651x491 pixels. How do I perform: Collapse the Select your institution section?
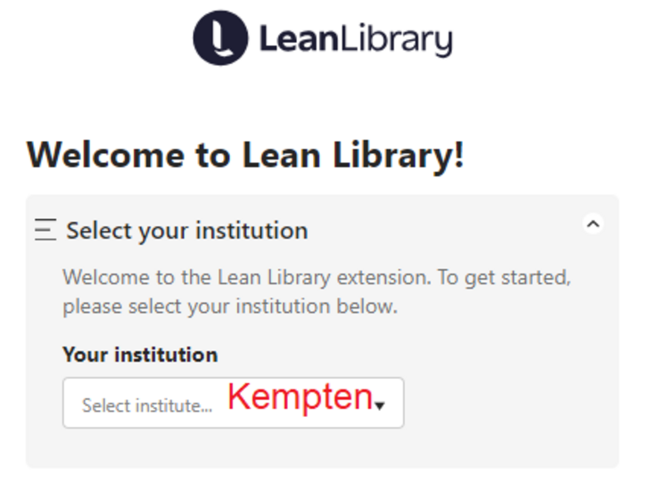click(592, 224)
